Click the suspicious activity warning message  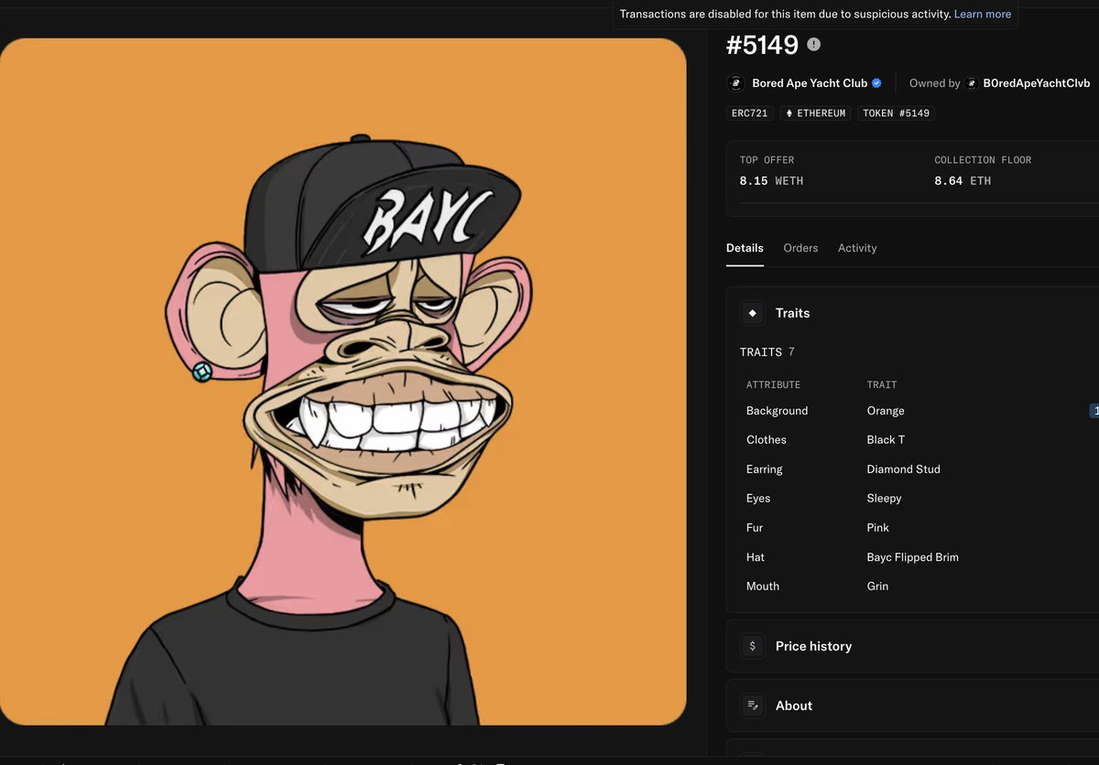786,14
